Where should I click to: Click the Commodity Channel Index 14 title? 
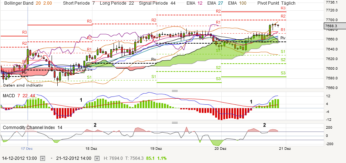(x=33, y=128)
